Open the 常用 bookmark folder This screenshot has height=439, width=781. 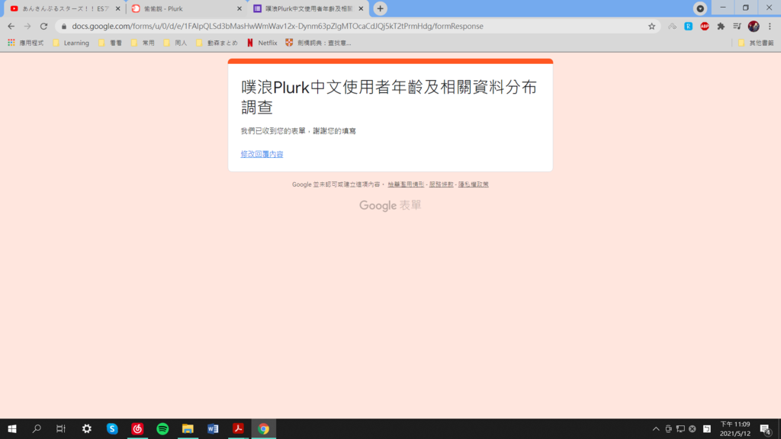click(143, 43)
